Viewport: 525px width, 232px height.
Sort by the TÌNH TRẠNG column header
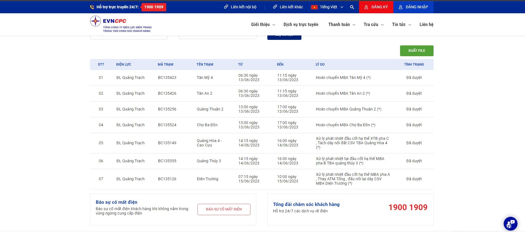414,65
